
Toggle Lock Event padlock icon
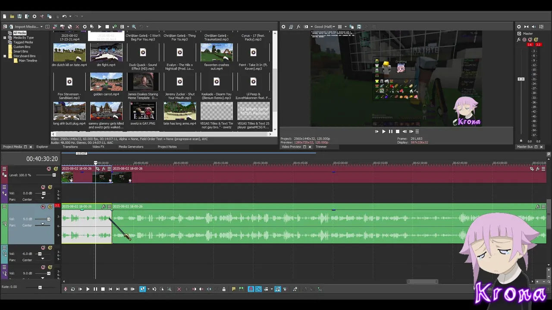click(224, 289)
